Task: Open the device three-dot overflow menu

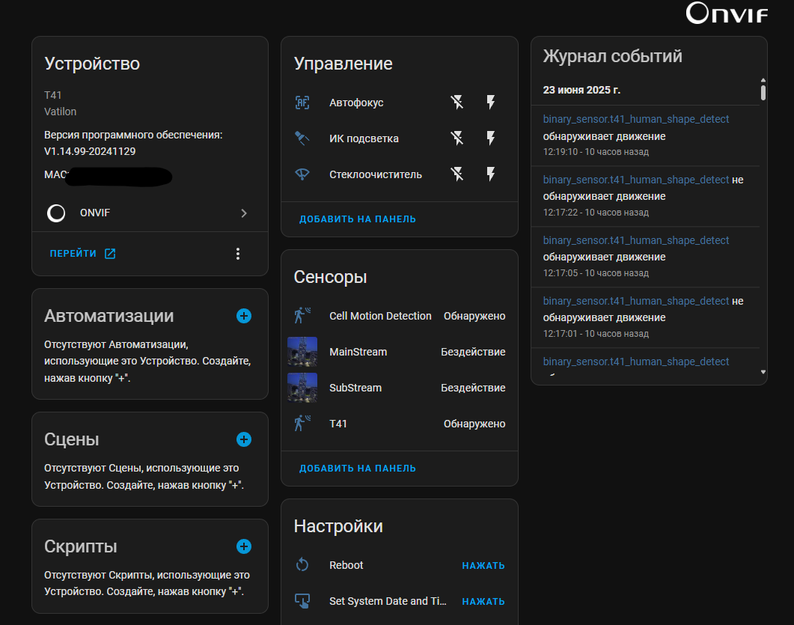Action: pyautogui.click(x=238, y=254)
